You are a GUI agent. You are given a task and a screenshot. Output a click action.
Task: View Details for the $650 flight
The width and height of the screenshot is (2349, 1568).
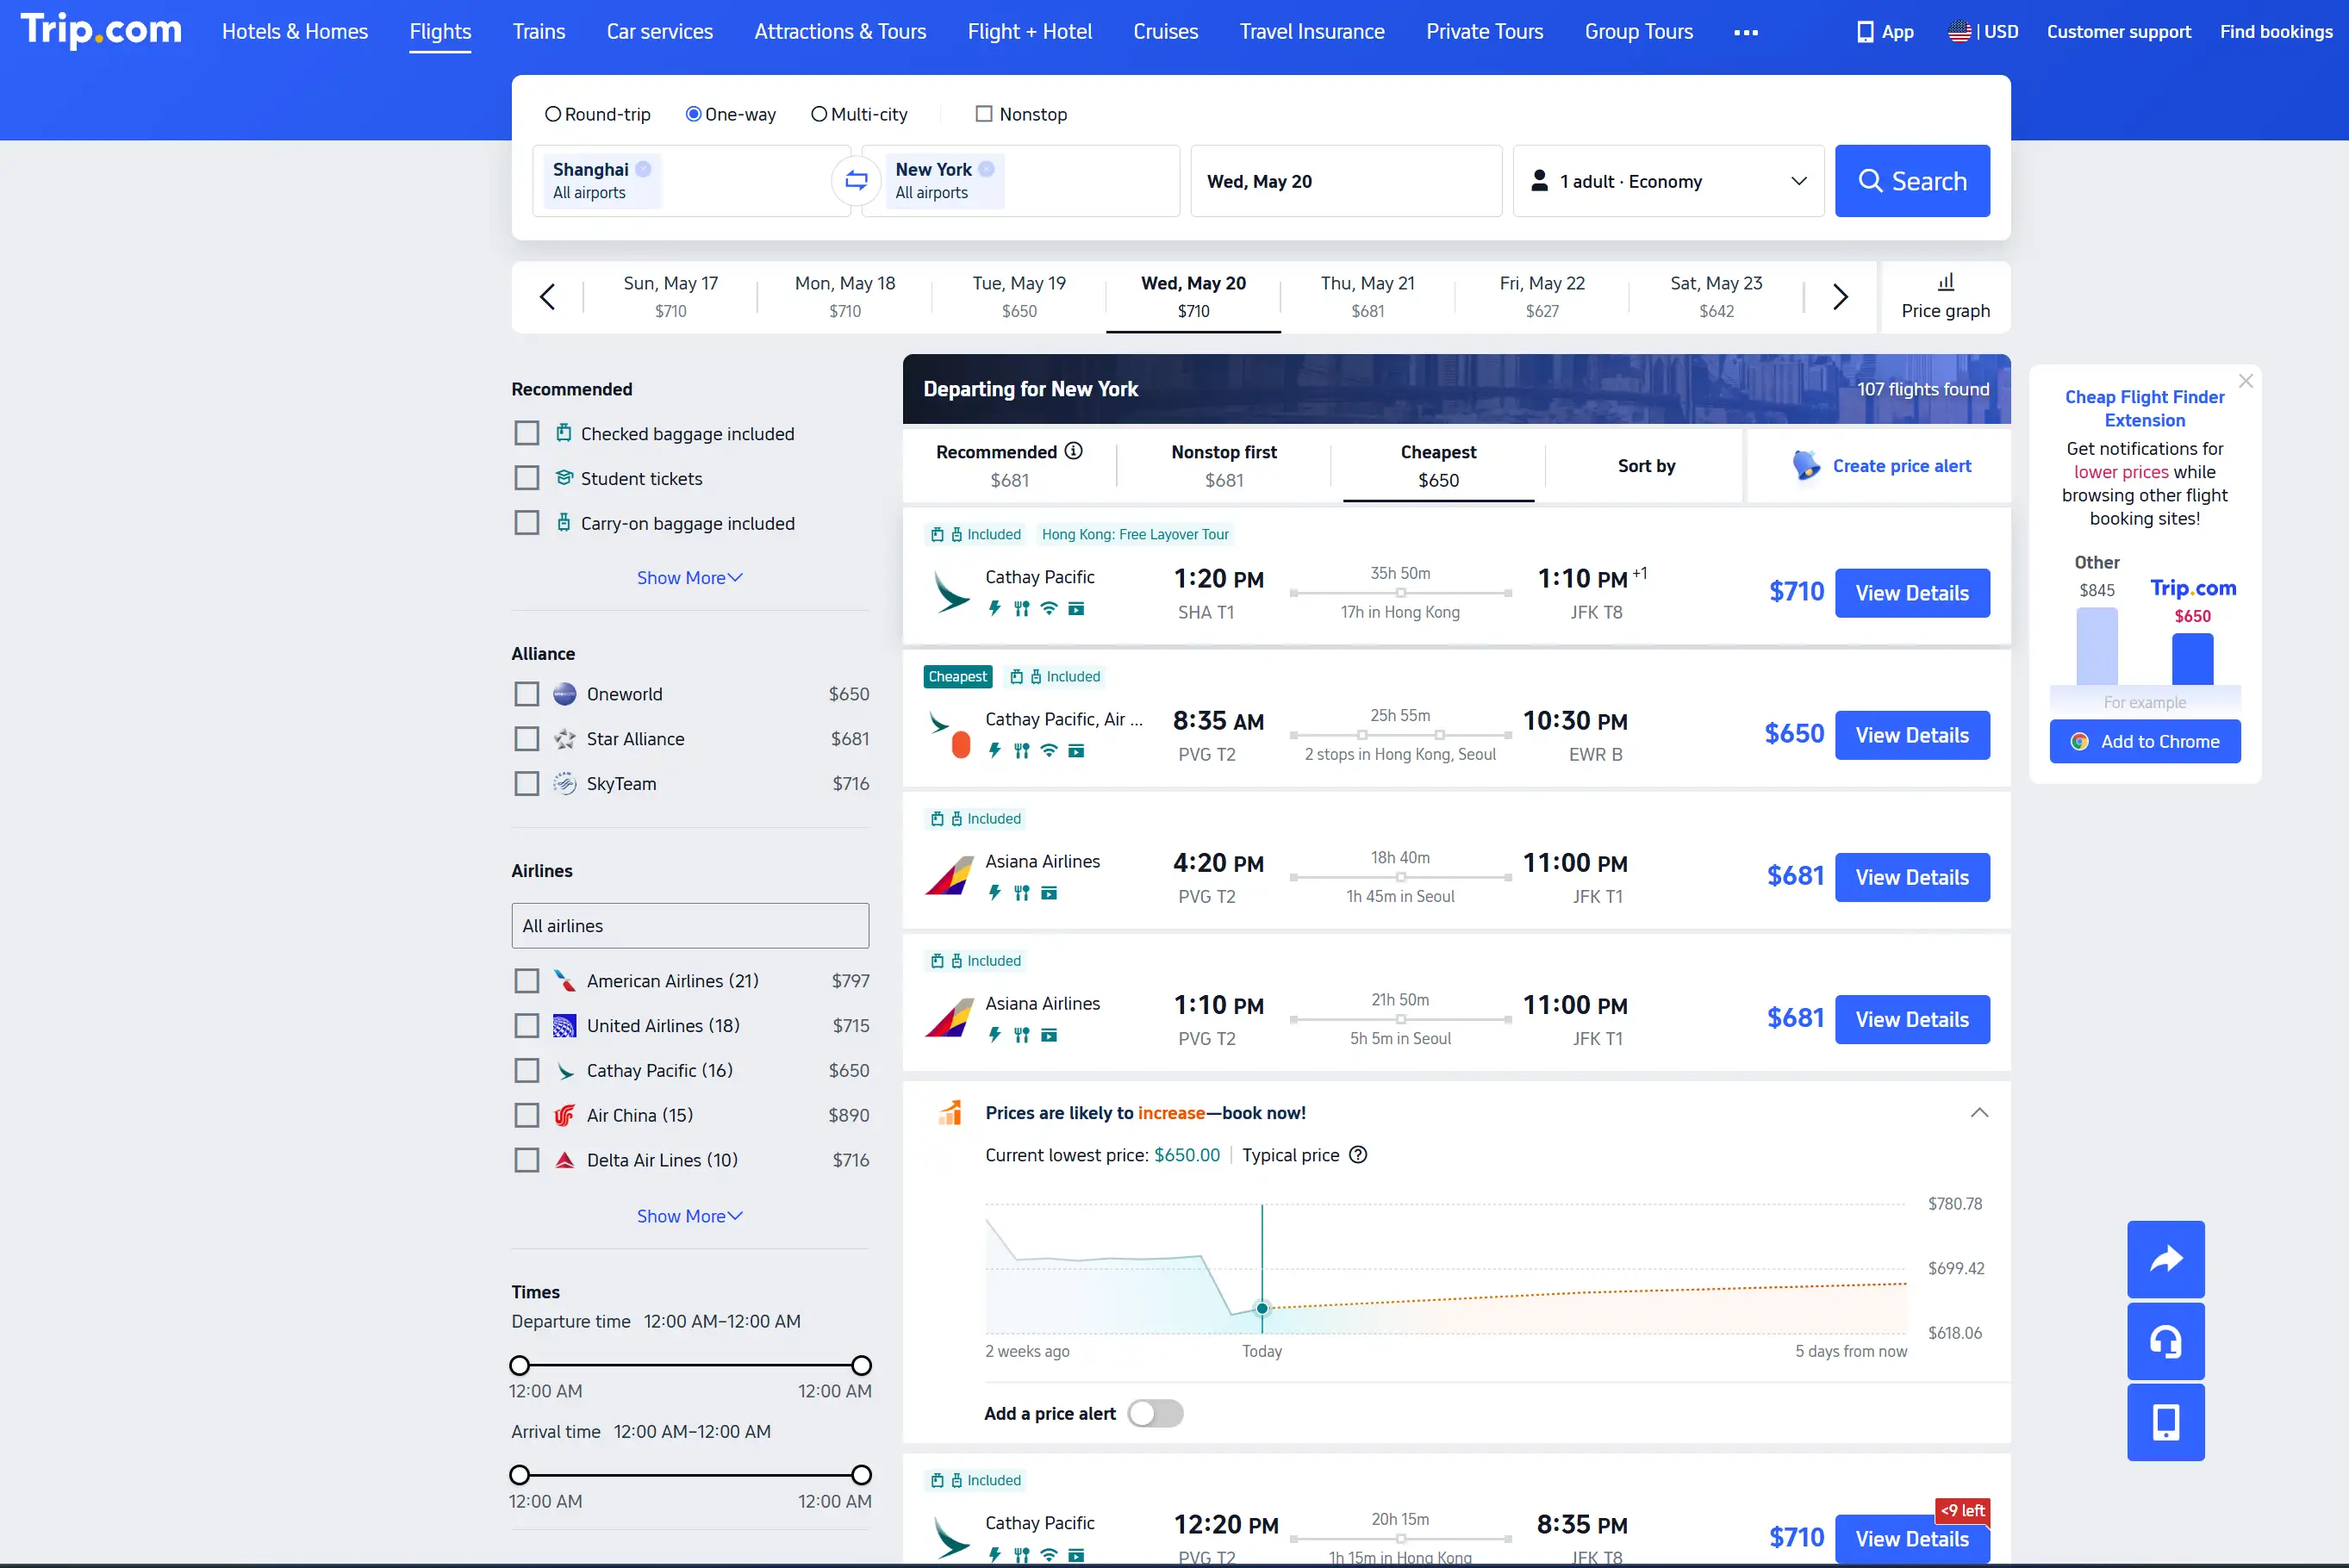pyautogui.click(x=1912, y=735)
